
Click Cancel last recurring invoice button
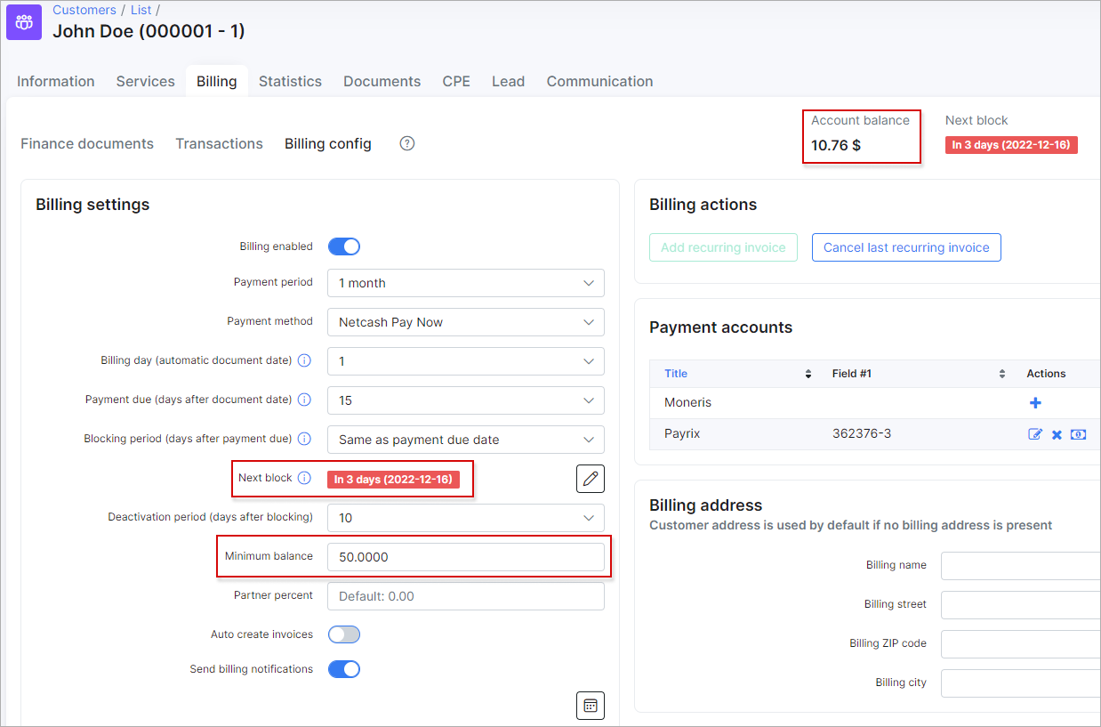coord(905,247)
